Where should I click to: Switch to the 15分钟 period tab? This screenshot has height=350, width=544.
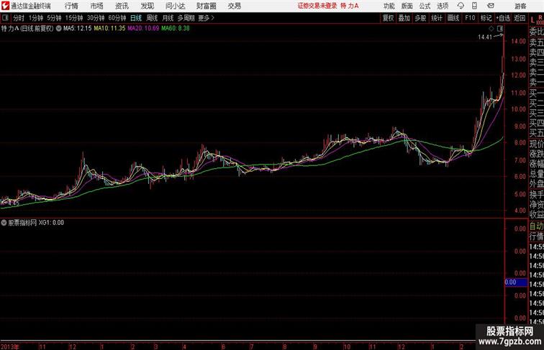click(74, 18)
